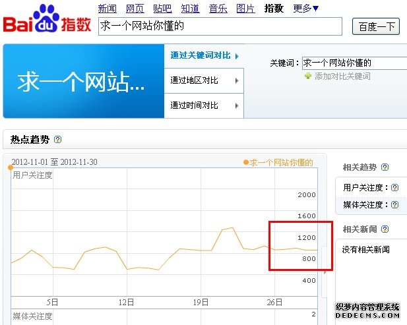Focus the main search input field
Screen dimensions: 407x325
220,26
